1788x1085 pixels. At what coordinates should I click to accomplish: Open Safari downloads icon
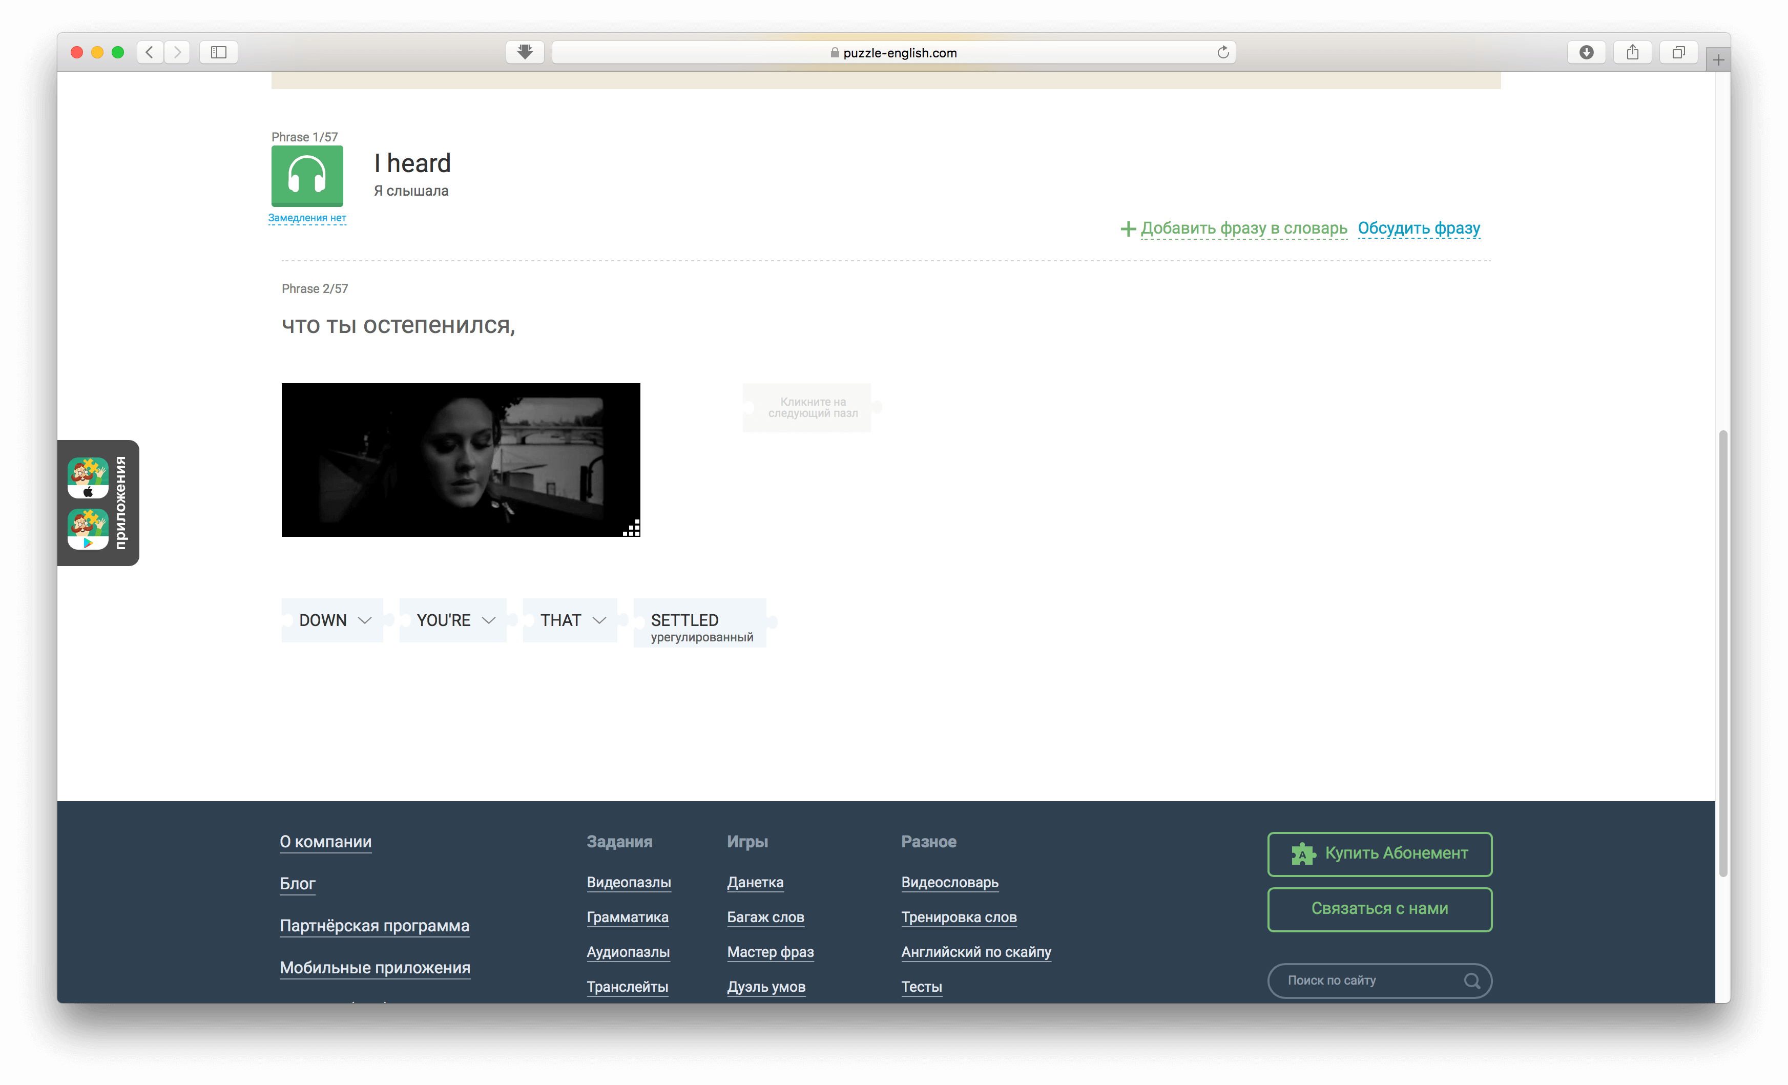(1586, 52)
